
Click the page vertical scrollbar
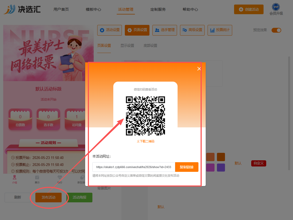[289, 114]
